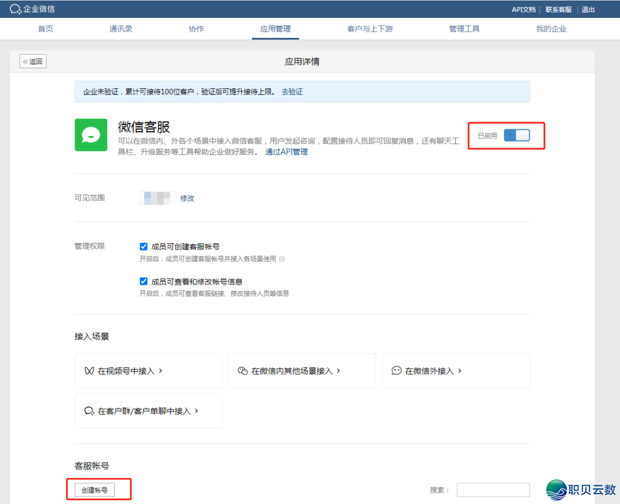Image resolution: width=620 pixels, height=504 pixels.
Task: Click the 搜索 input field
Action: [x=493, y=490]
